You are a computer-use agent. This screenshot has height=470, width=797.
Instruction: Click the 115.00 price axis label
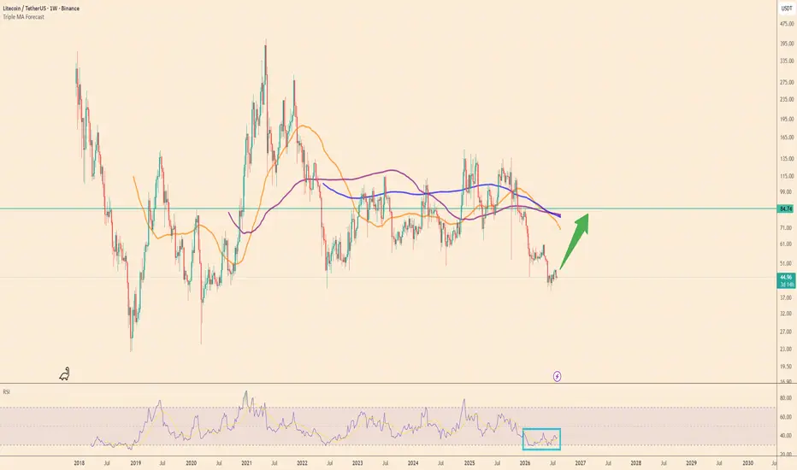click(x=787, y=176)
